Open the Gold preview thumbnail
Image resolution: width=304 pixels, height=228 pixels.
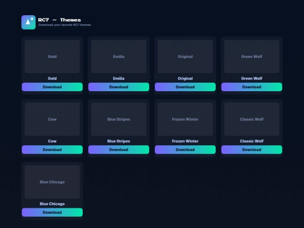(x=52, y=56)
